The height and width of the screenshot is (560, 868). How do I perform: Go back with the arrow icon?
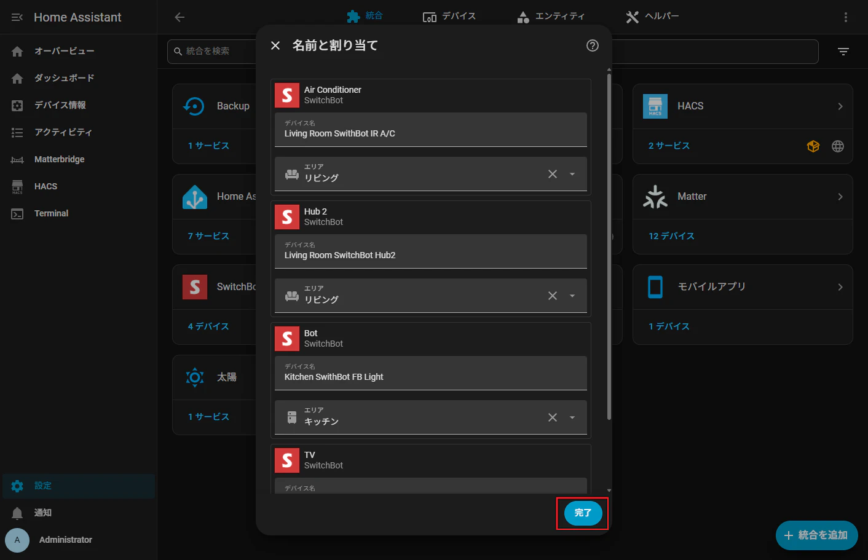180,17
